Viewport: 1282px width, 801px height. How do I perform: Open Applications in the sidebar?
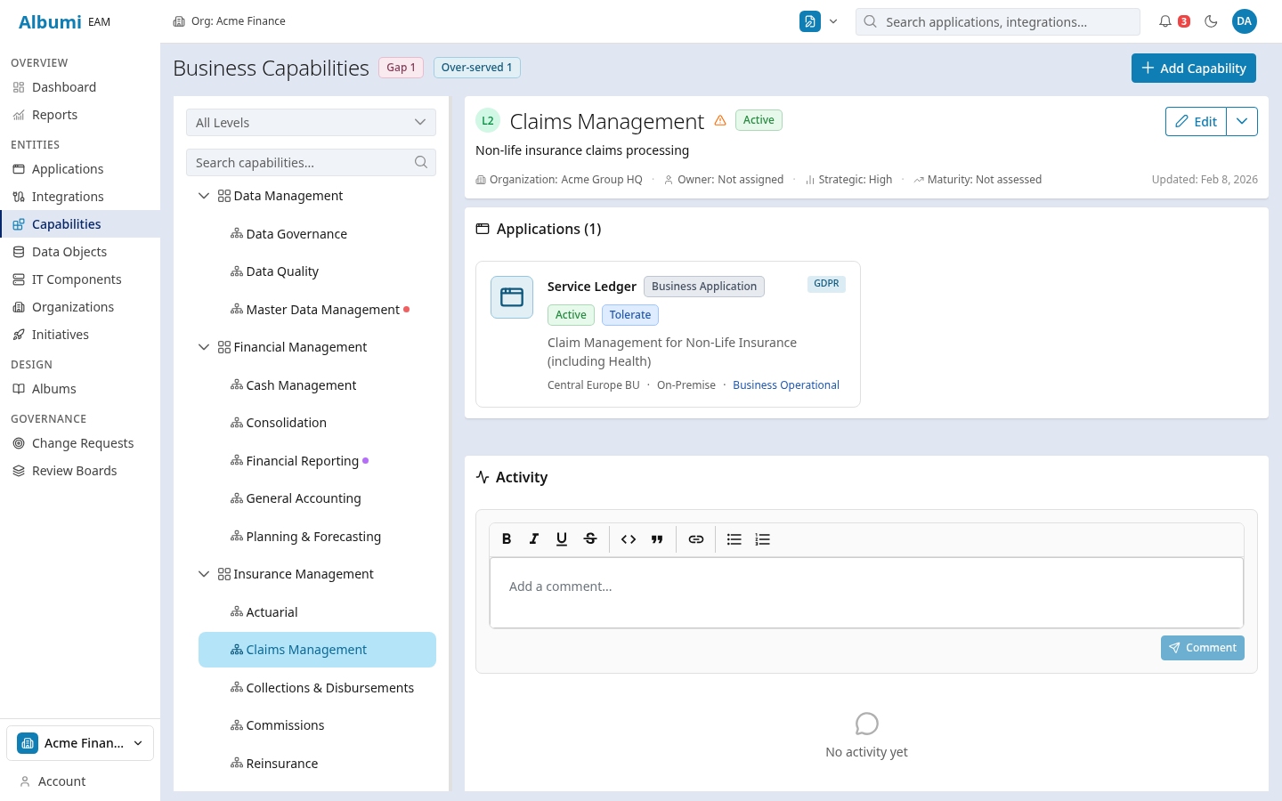(x=68, y=169)
